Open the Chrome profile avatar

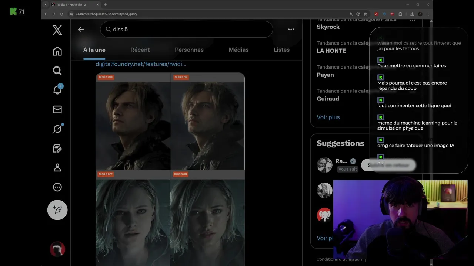point(420,14)
